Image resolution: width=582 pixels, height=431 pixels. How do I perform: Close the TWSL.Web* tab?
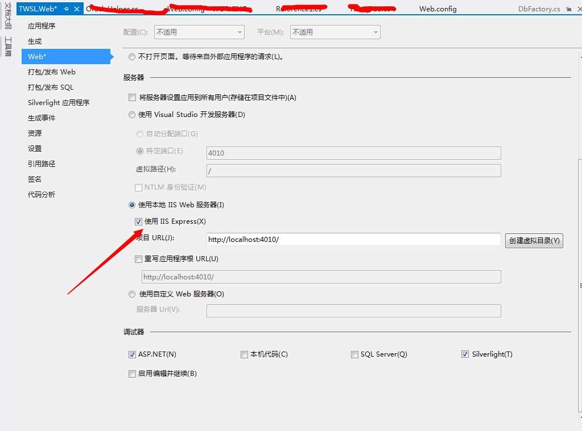[x=77, y=9]
